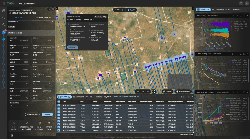The height and width of the screenshot is (139, 250).
Task: Uncheck the row for UWI 42329354430100
Action: coord(59,127)
